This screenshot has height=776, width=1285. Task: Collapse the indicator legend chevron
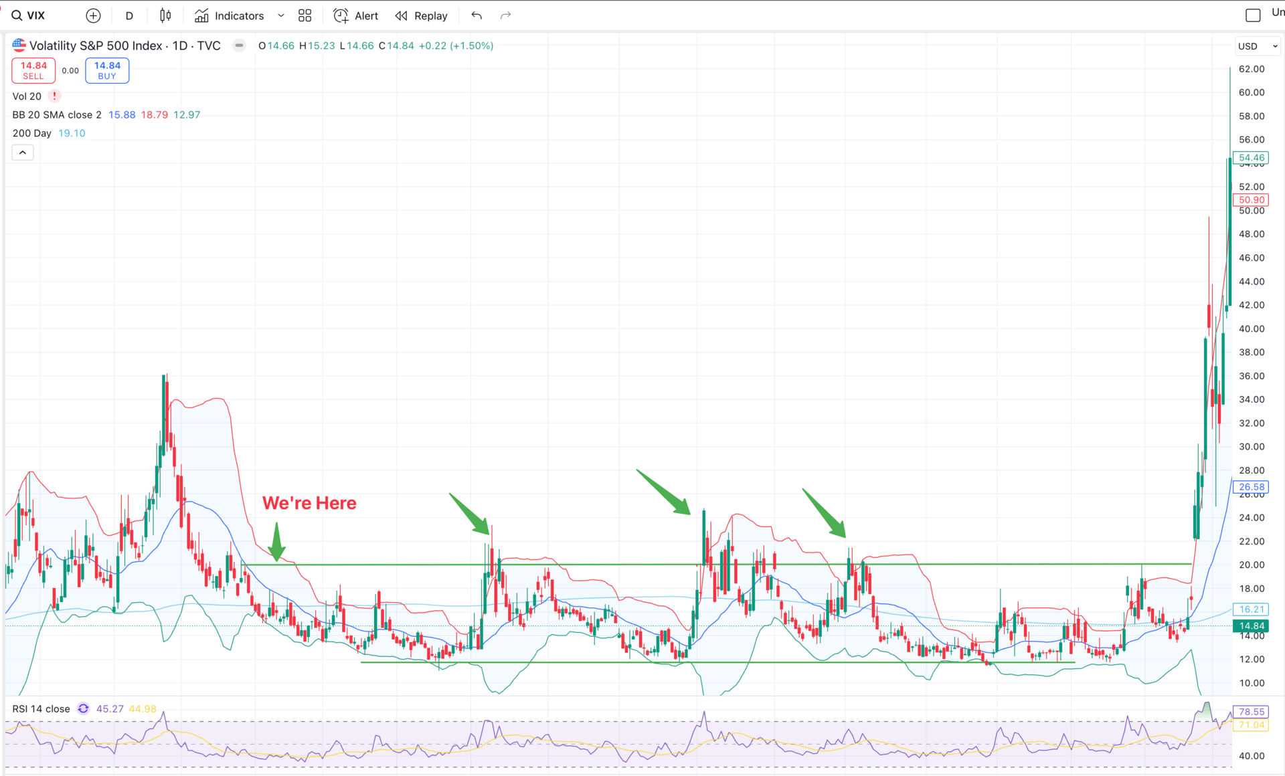[x=23, y=153]
